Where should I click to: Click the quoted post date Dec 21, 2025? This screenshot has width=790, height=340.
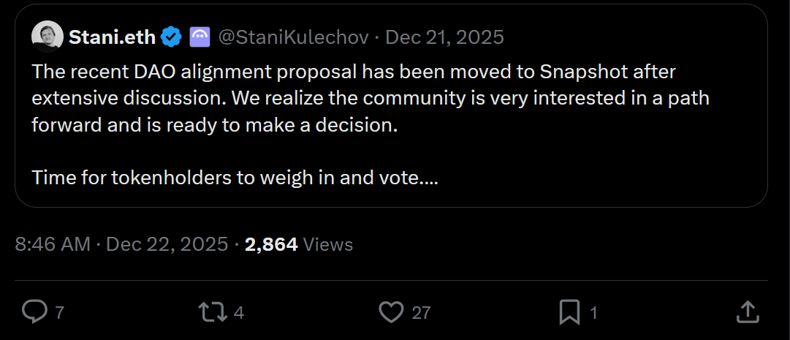(444, 37)
